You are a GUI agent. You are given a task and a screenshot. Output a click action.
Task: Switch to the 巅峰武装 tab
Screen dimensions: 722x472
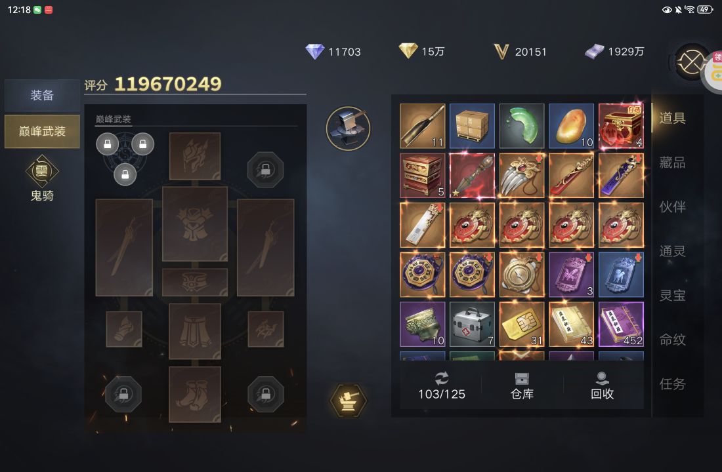[42, 132]
